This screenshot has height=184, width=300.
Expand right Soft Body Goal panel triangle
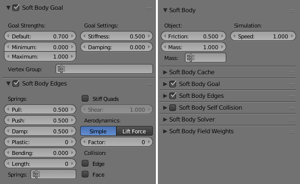[165, 84]
